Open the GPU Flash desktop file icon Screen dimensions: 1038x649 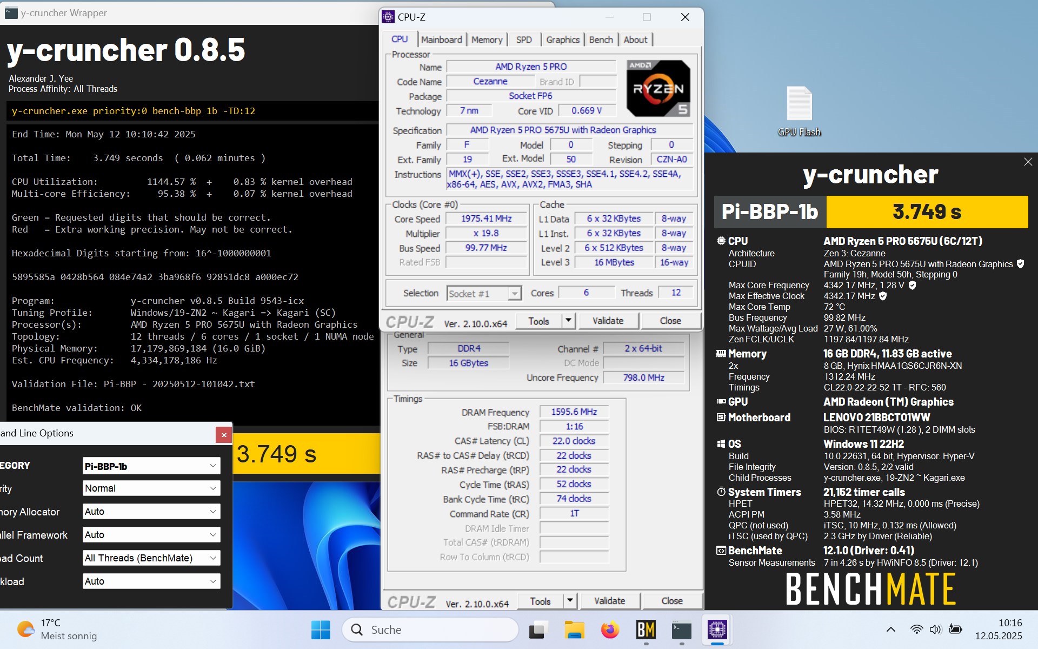point(799,111)
